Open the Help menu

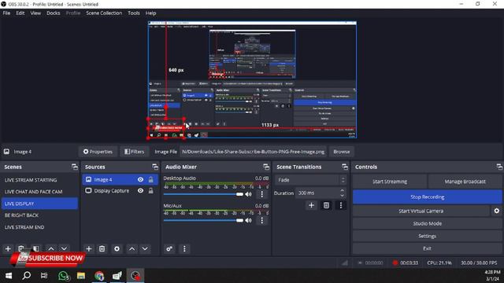[150, 13]
